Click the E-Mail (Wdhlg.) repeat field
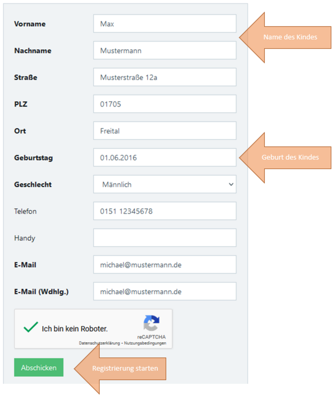The height and width of the screenshot is (399, 335). (165, 292)
